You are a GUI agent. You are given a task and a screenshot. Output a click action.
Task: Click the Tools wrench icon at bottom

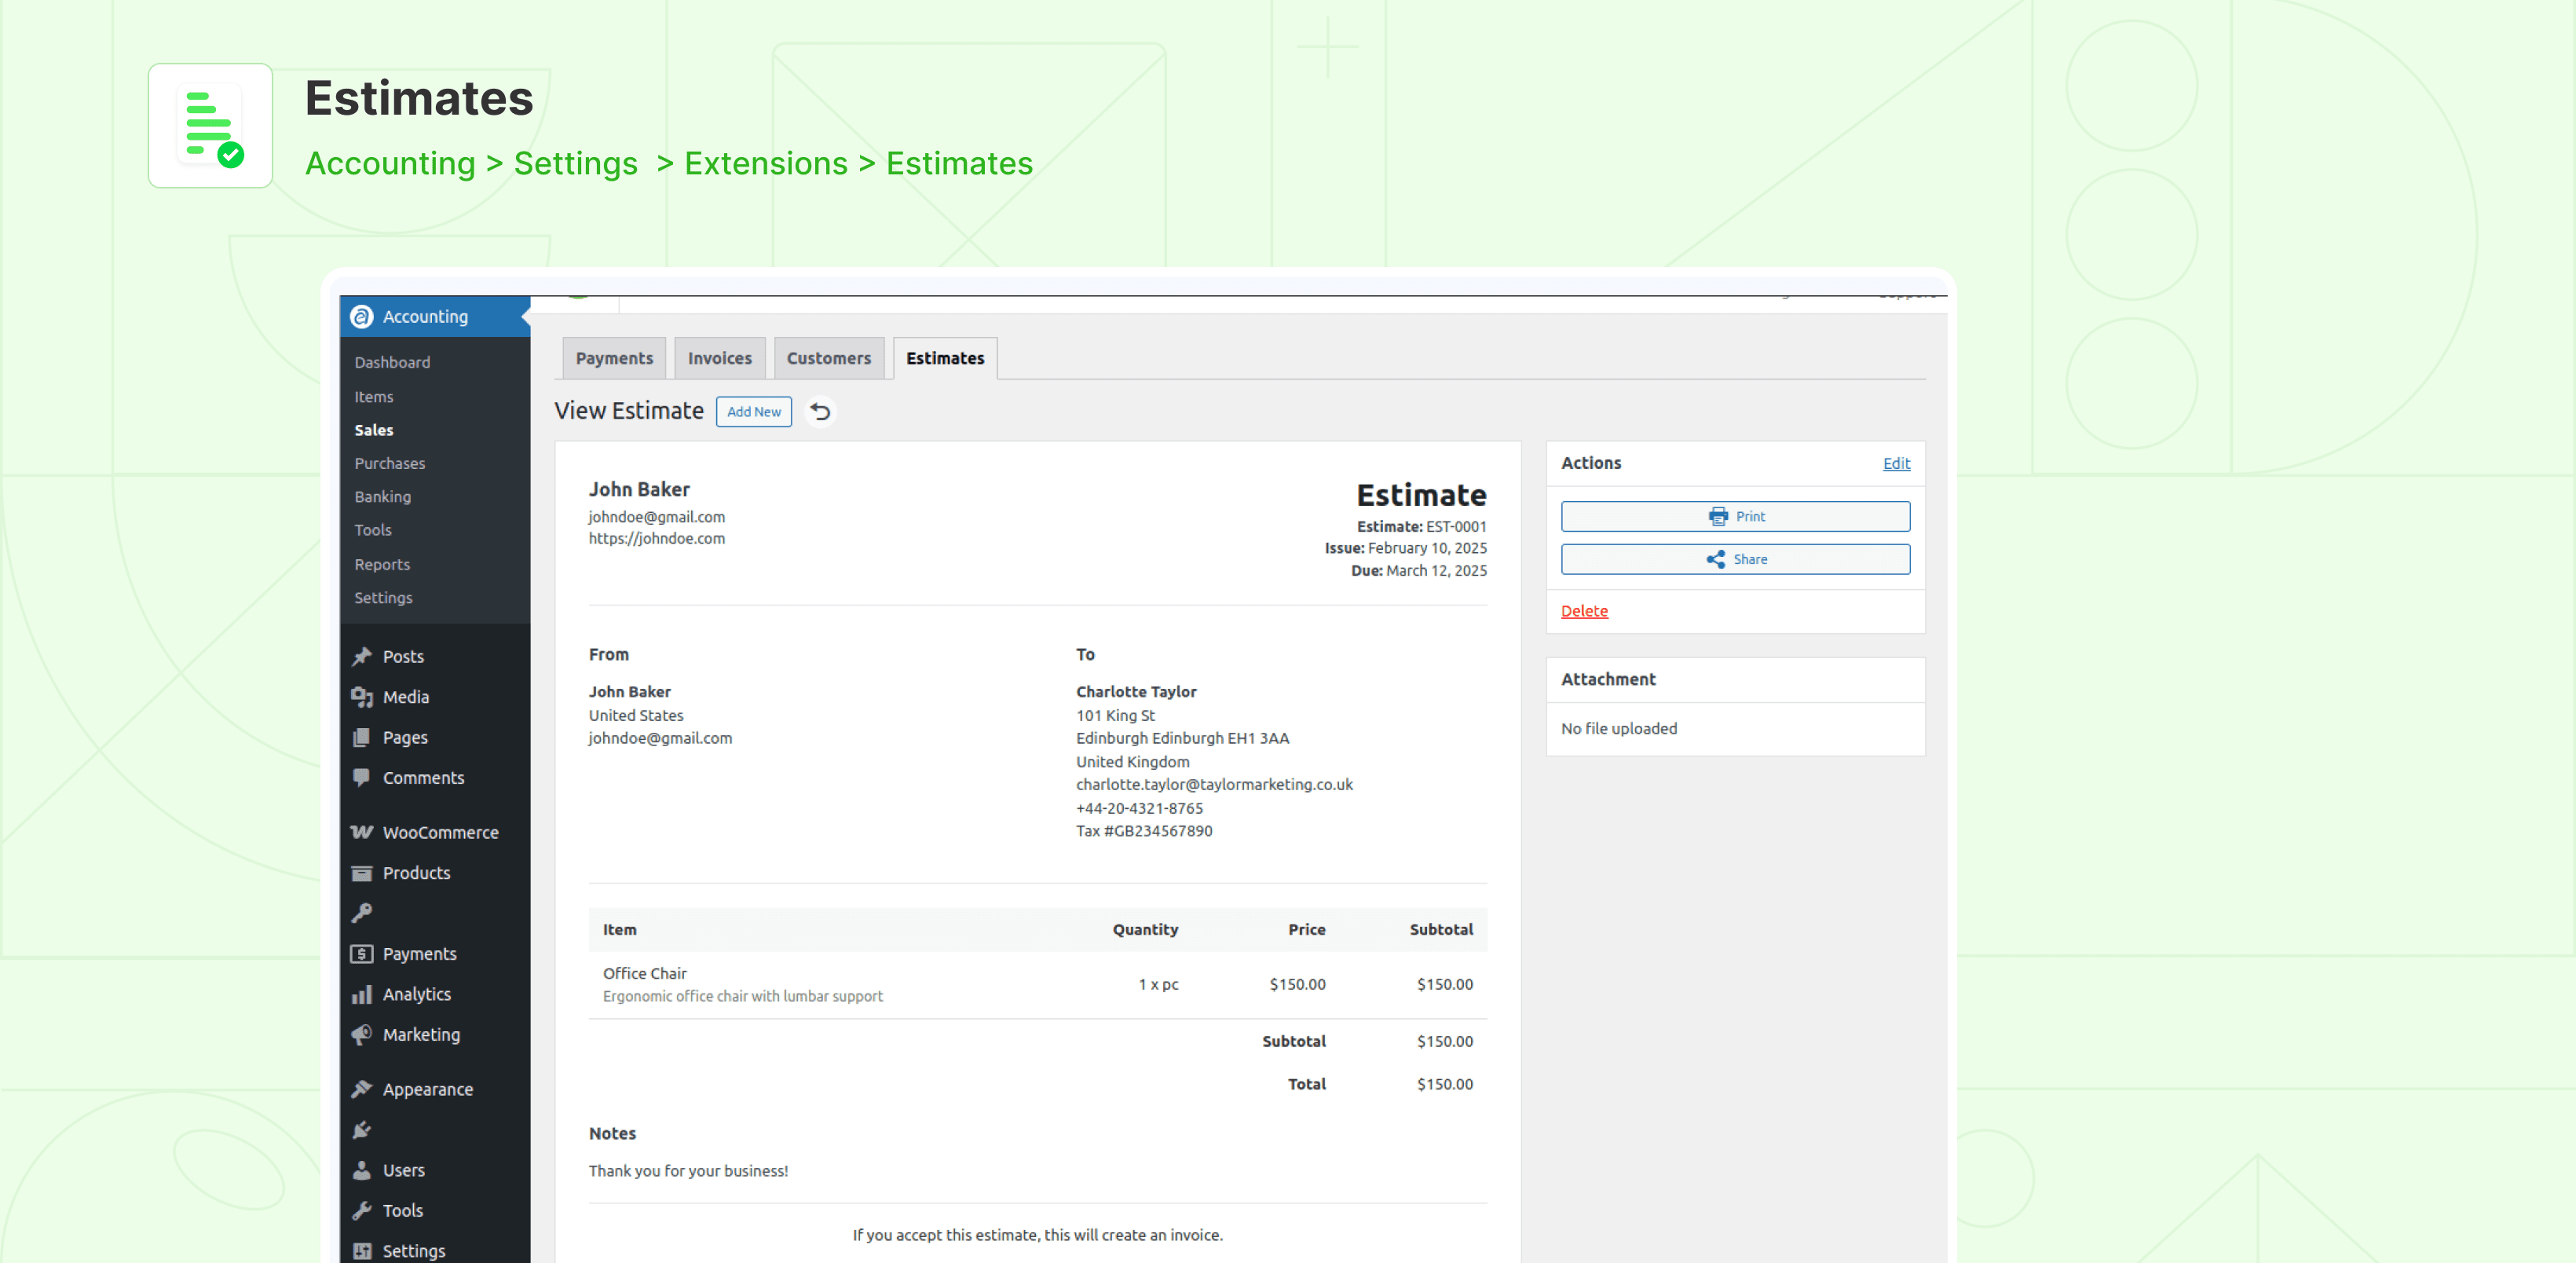[x=361, y=1210]
